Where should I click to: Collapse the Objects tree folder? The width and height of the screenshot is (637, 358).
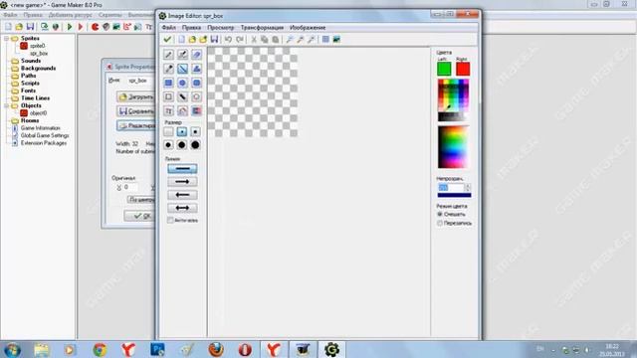[x=6, y=105]
